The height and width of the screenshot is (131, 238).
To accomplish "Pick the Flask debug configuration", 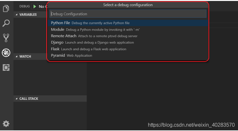I will pos(55,49).
